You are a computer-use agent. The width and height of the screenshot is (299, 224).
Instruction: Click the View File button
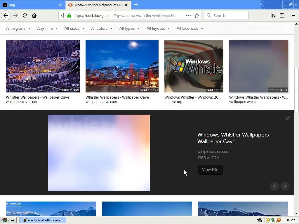coord(210,169)
